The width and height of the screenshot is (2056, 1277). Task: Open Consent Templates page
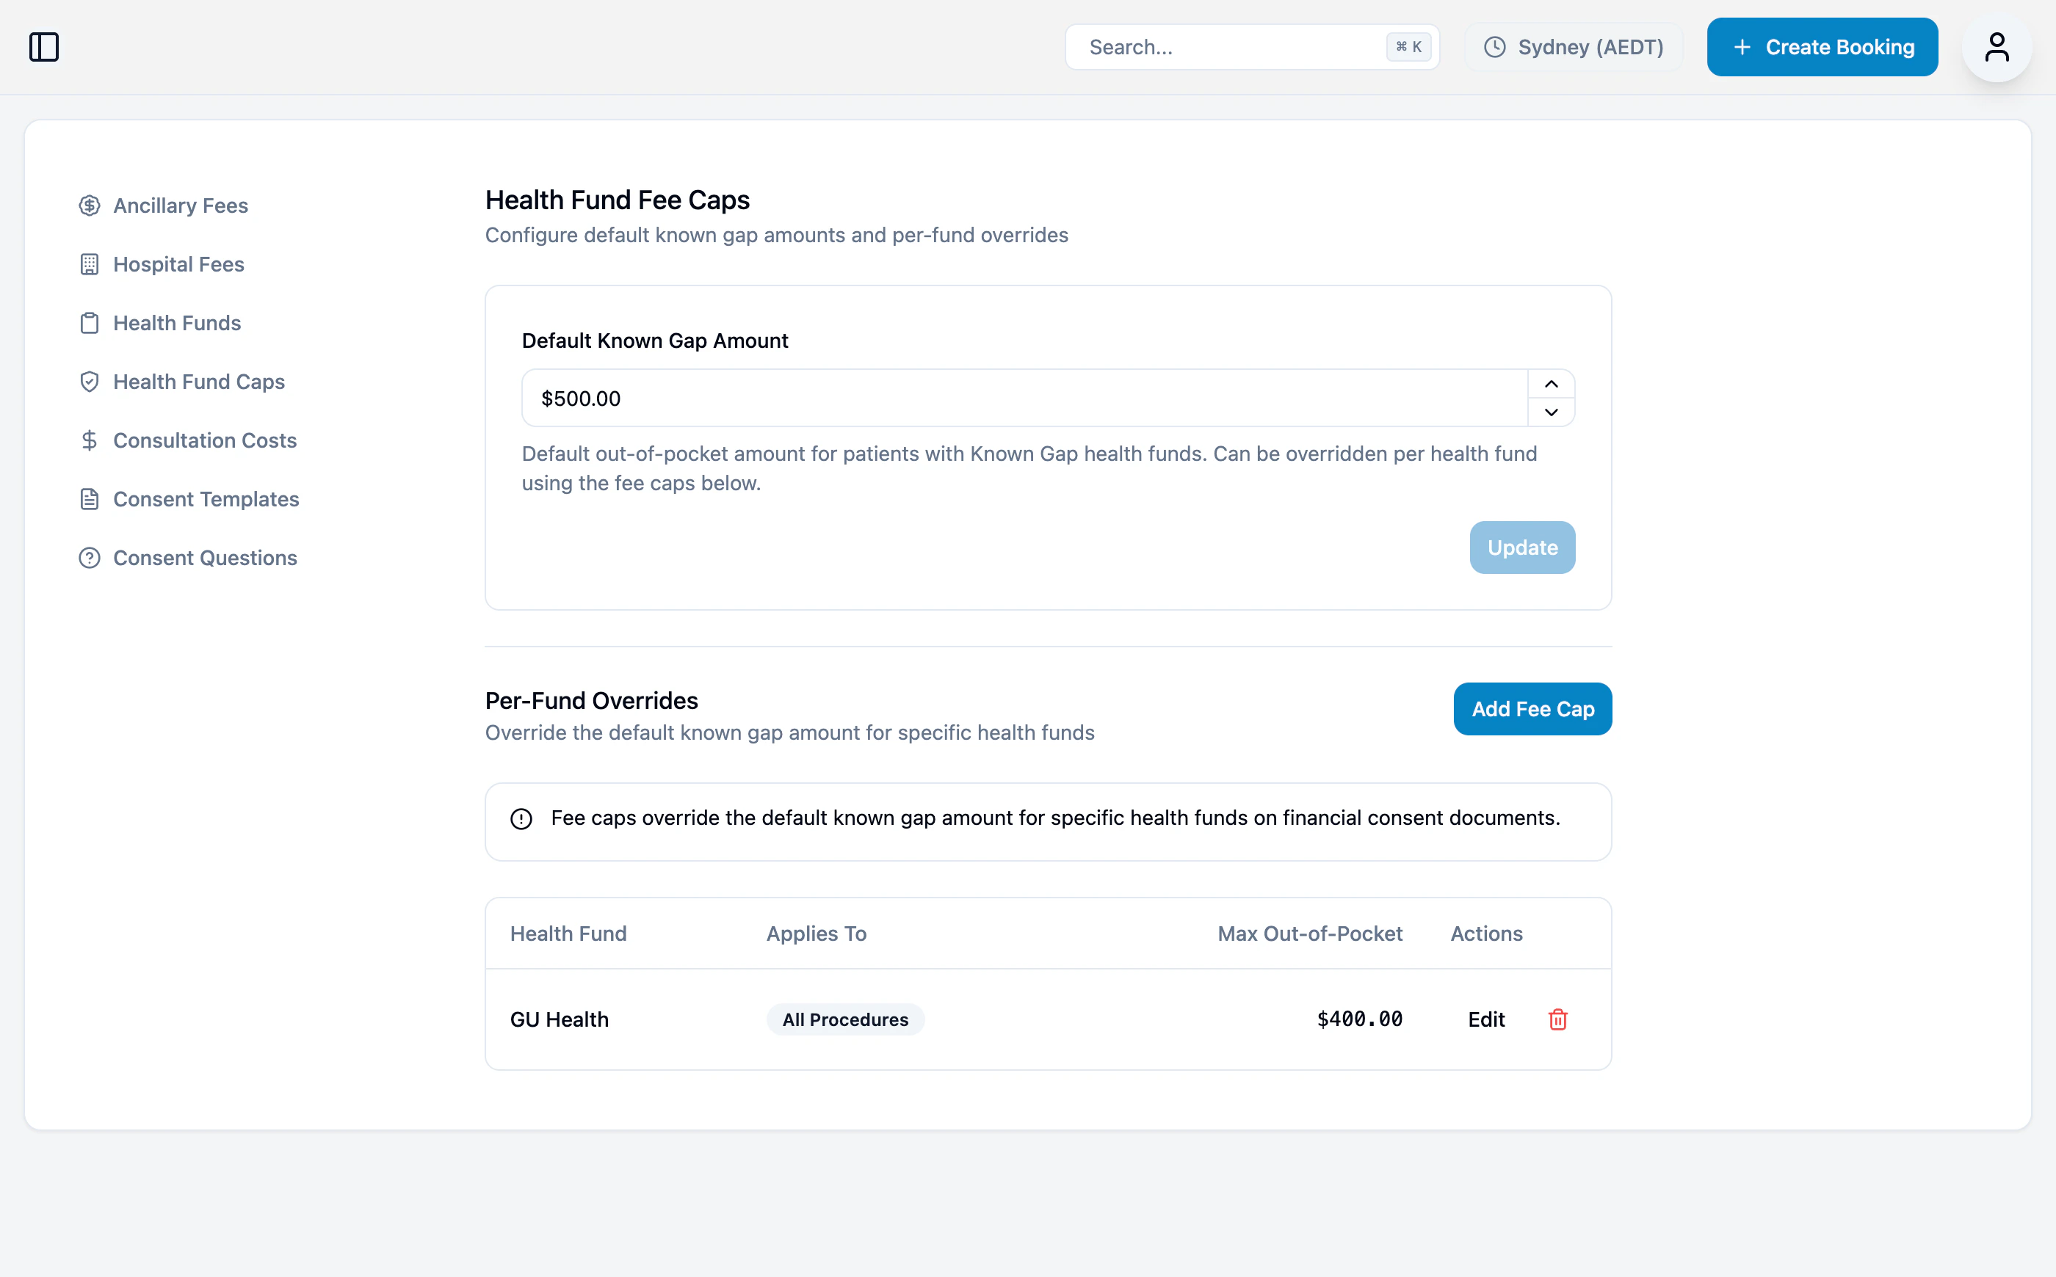tap(206, 499)
